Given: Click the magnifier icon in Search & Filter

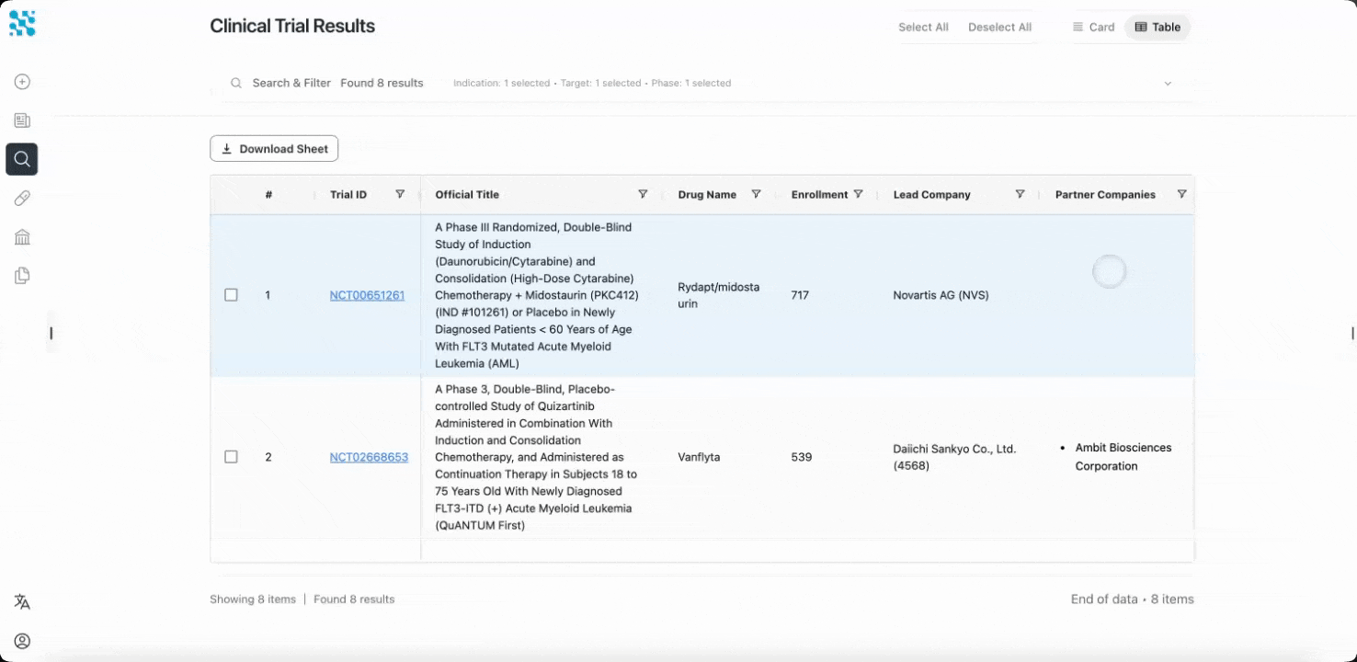Looking at the screenshot, I should pyautogui.click(x=236, y=83).
